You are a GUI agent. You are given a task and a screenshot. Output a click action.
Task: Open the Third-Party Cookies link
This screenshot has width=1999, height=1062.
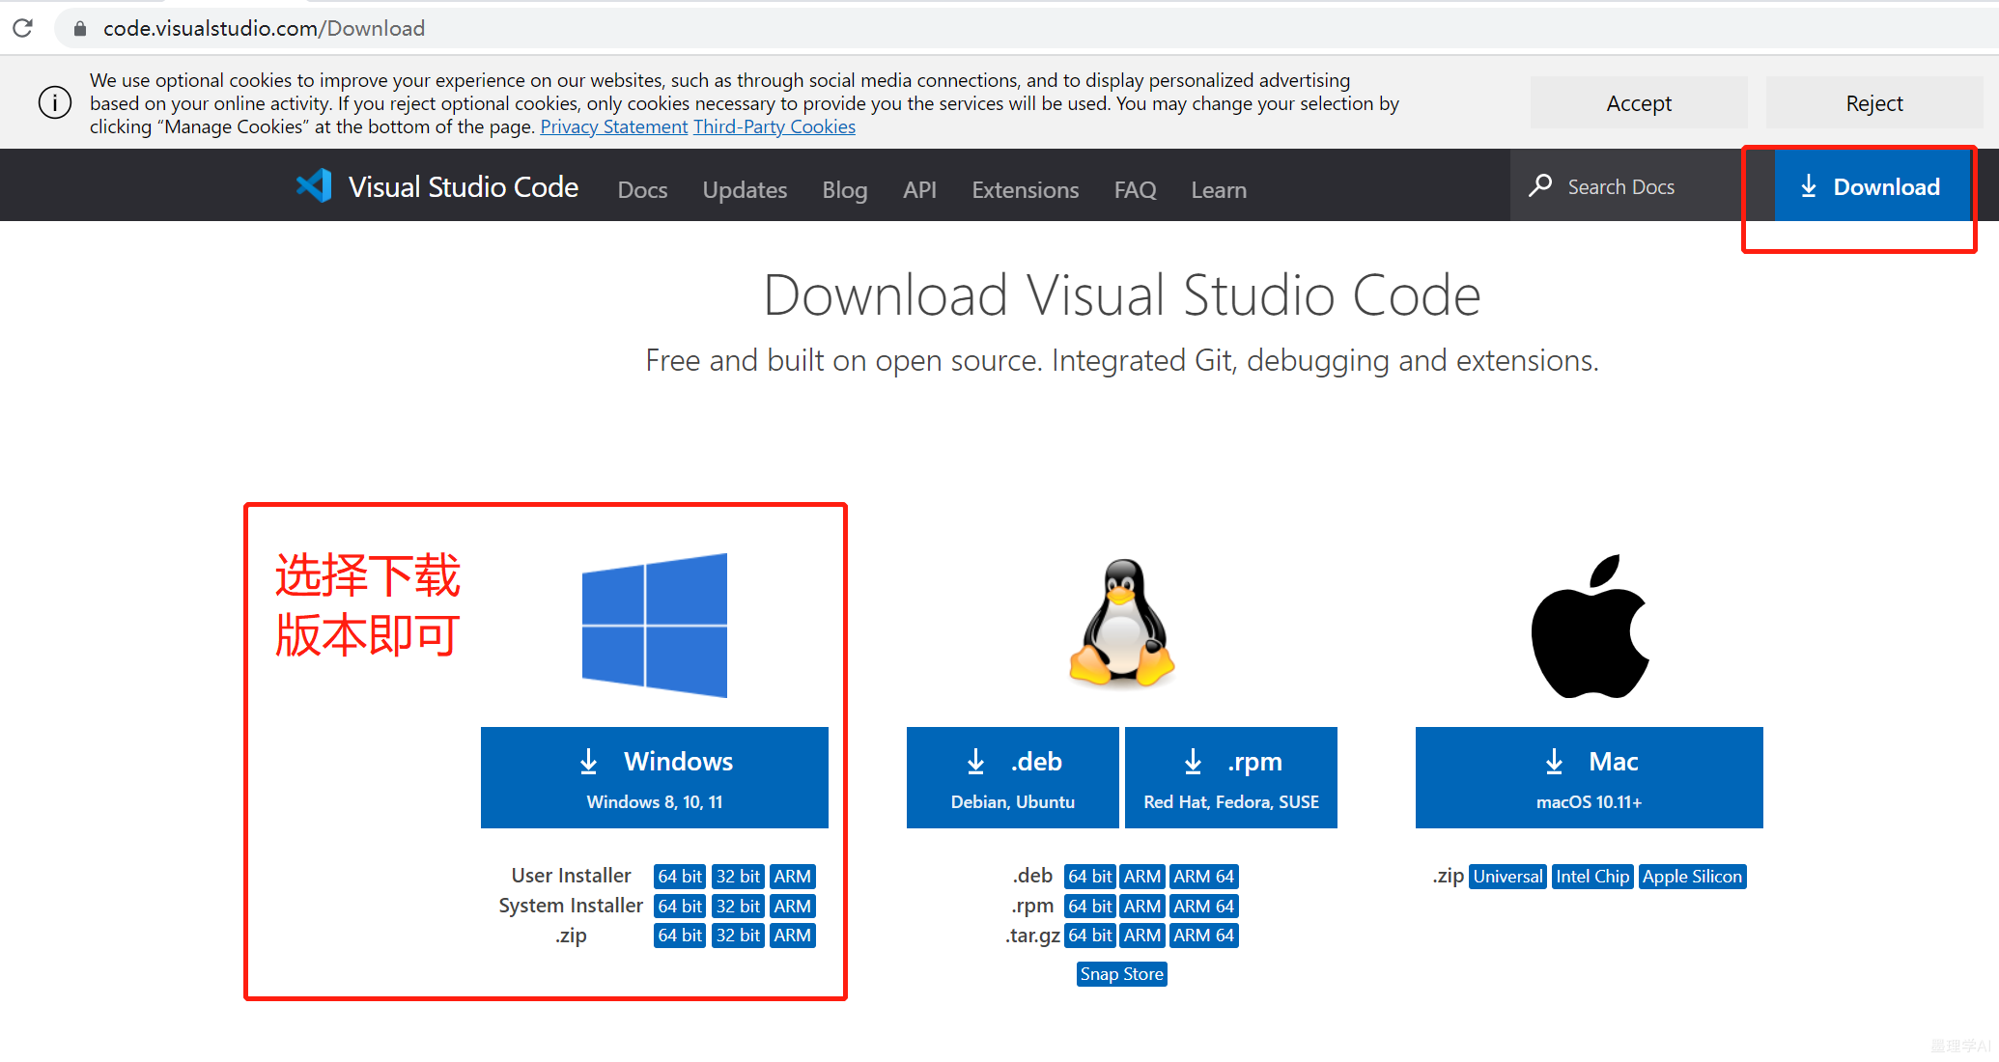(x=774, y=126)
